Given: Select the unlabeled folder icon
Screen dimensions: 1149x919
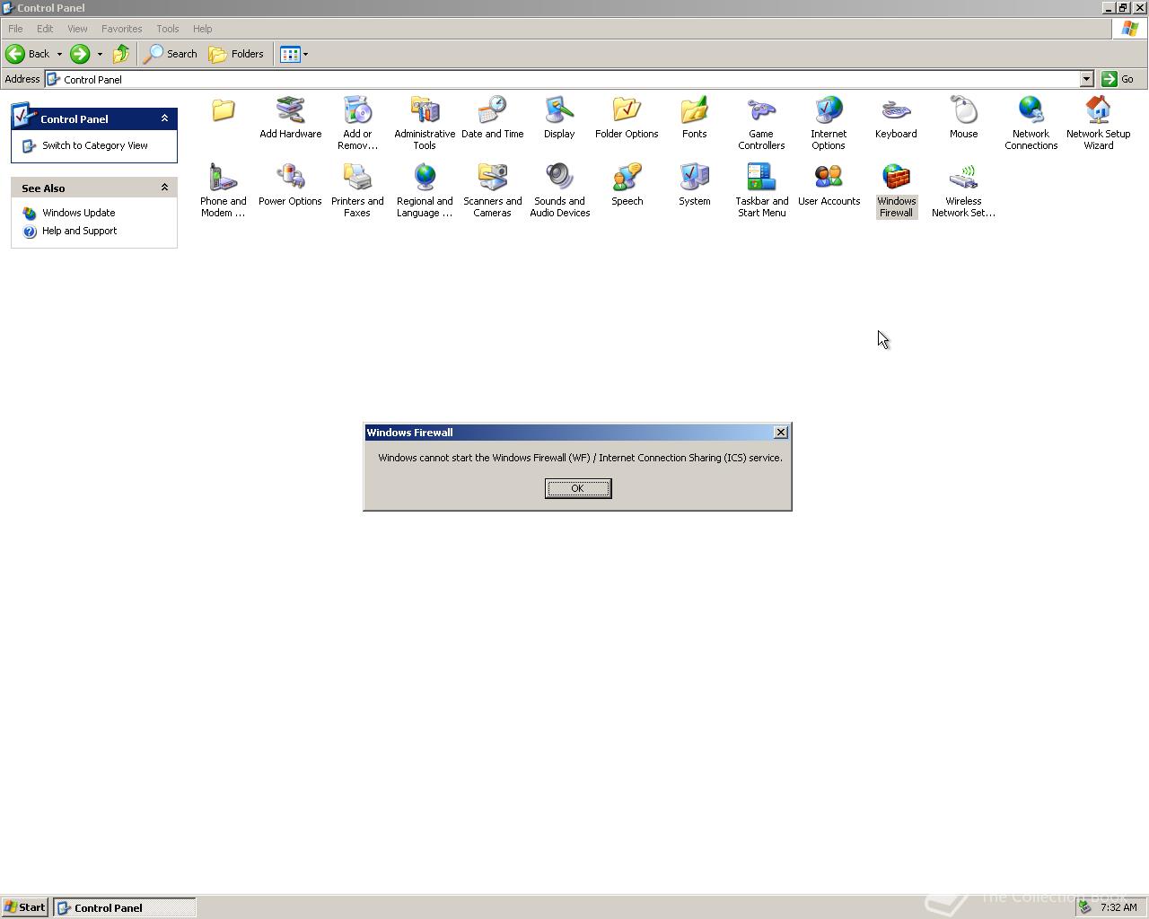Looking at the screenshot, I should [x=223, y=110].
